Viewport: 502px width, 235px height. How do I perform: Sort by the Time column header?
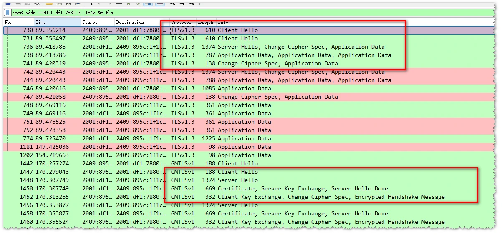(57, 22)
